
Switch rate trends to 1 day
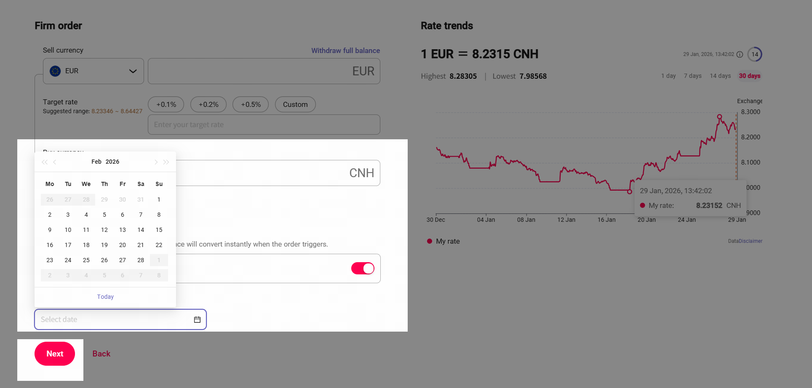(x=668, y=76)
